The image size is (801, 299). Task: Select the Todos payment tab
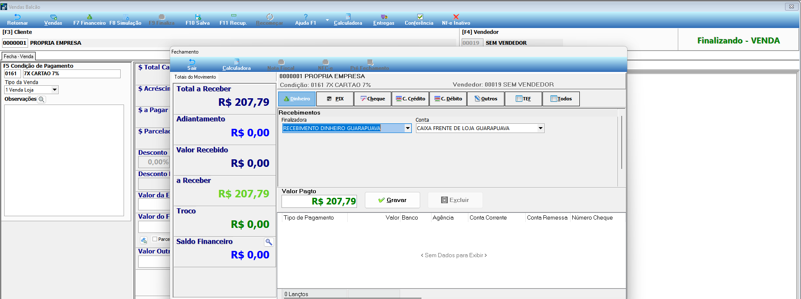point(561,99)
